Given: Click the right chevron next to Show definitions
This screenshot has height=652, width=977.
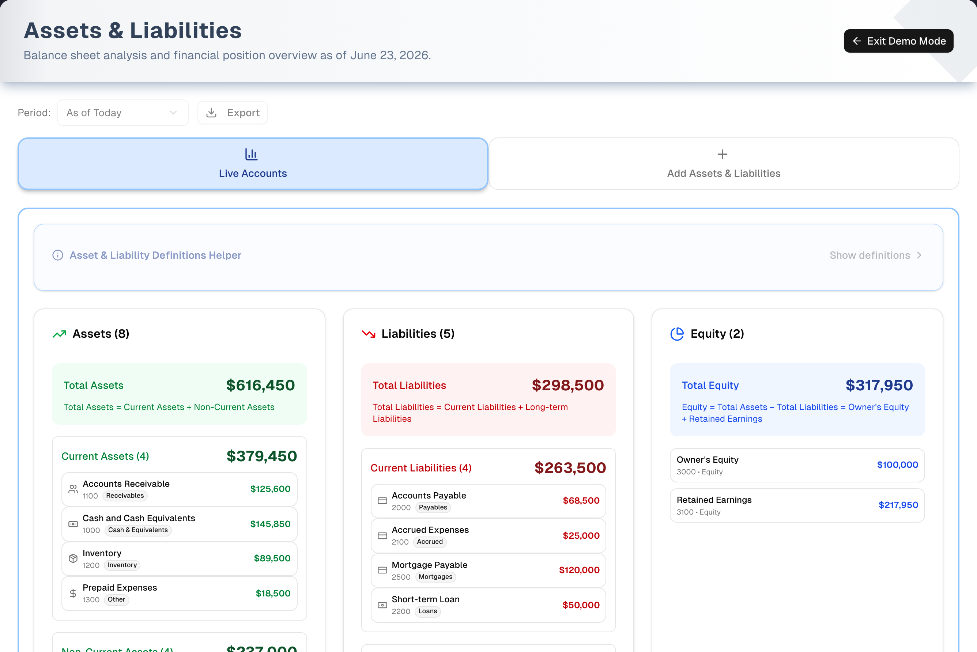Looking at the screenshot, I should 919,255.
